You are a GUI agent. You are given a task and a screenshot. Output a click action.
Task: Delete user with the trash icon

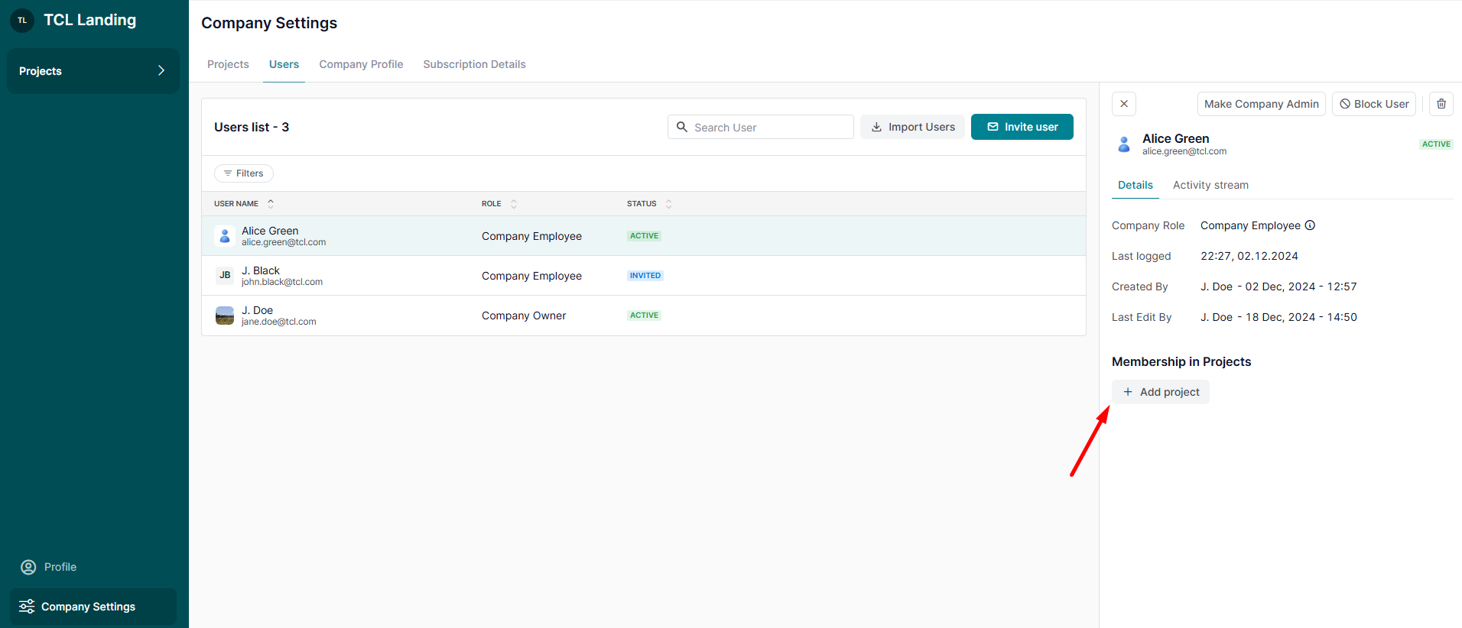[x=1441, y=104]
